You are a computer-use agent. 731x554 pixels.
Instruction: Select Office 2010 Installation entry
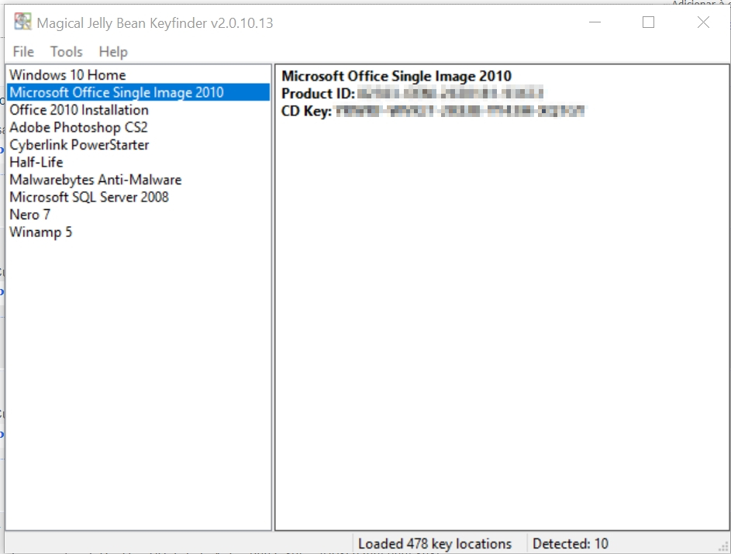tap(138, 110)
